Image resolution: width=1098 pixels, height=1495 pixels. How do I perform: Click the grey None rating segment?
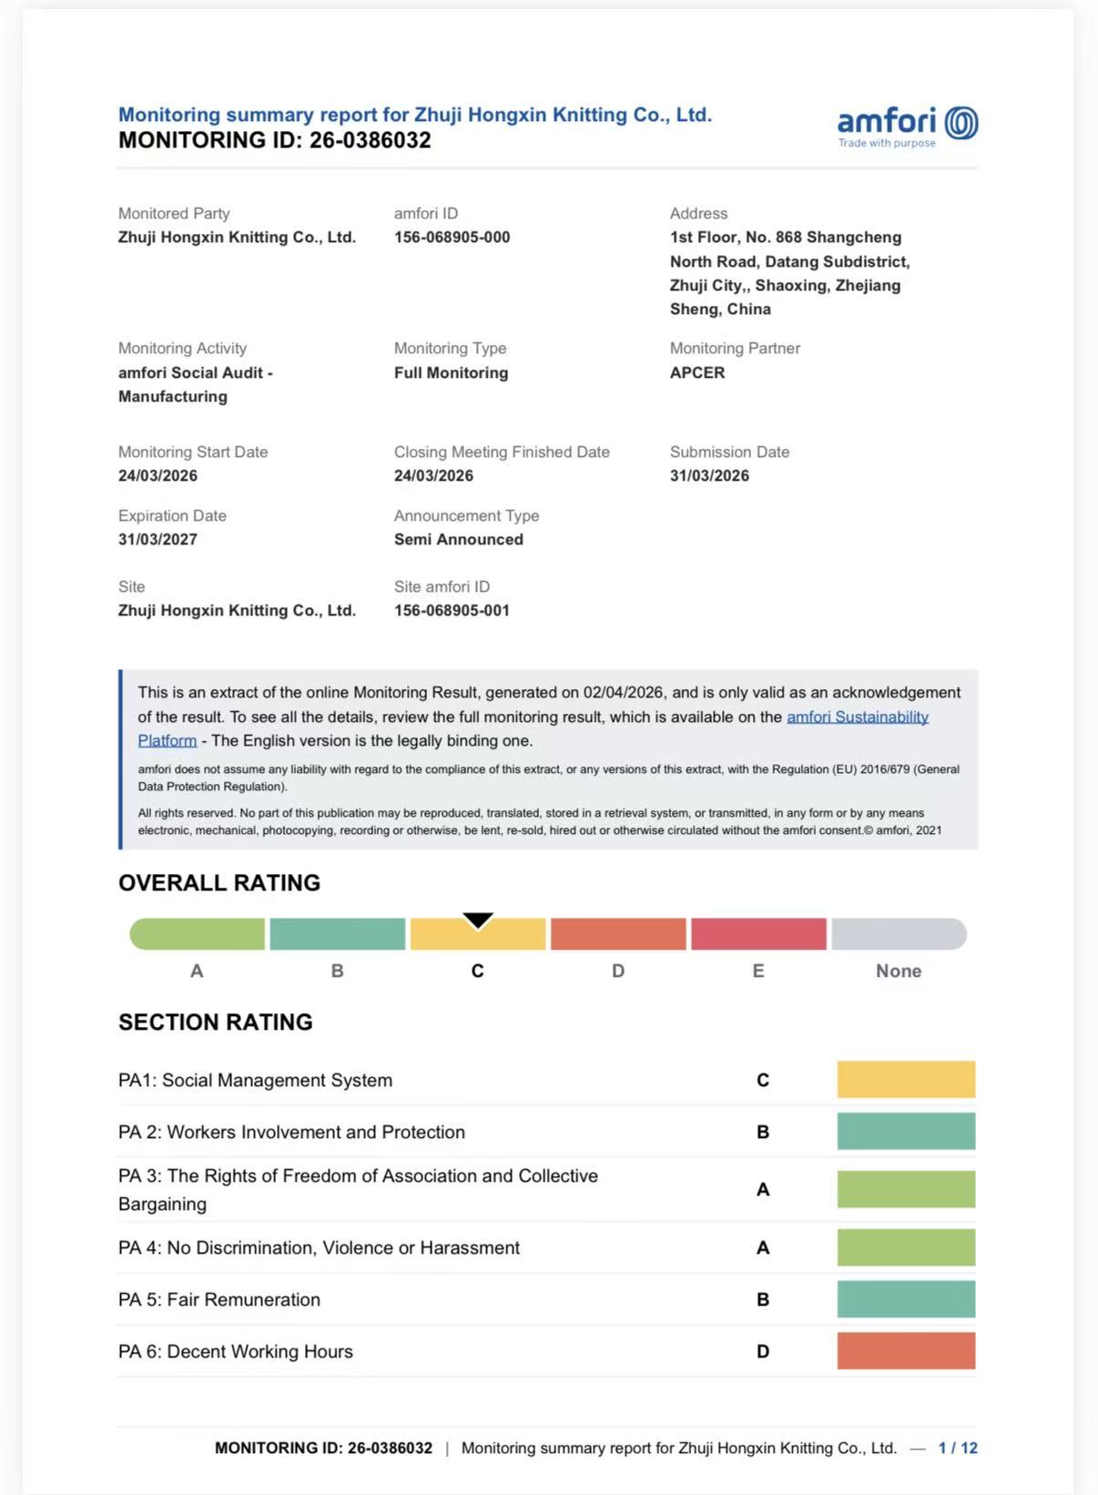pyautogui.click(x=900, y=934)
